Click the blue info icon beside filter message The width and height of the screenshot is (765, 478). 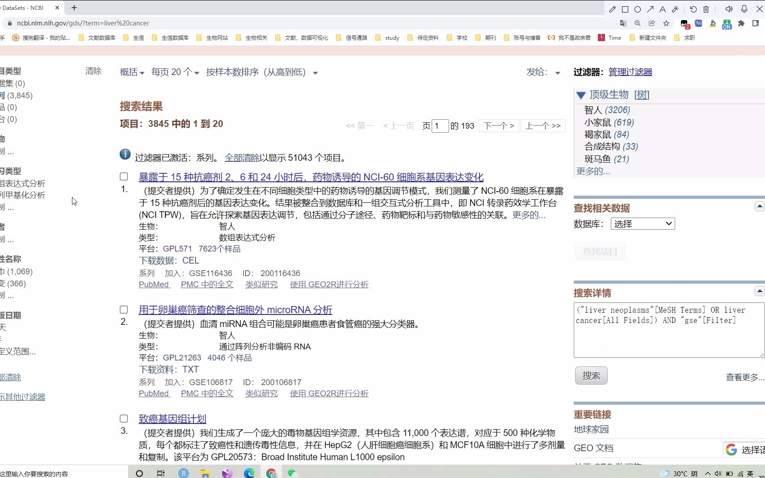coord(125,154)
